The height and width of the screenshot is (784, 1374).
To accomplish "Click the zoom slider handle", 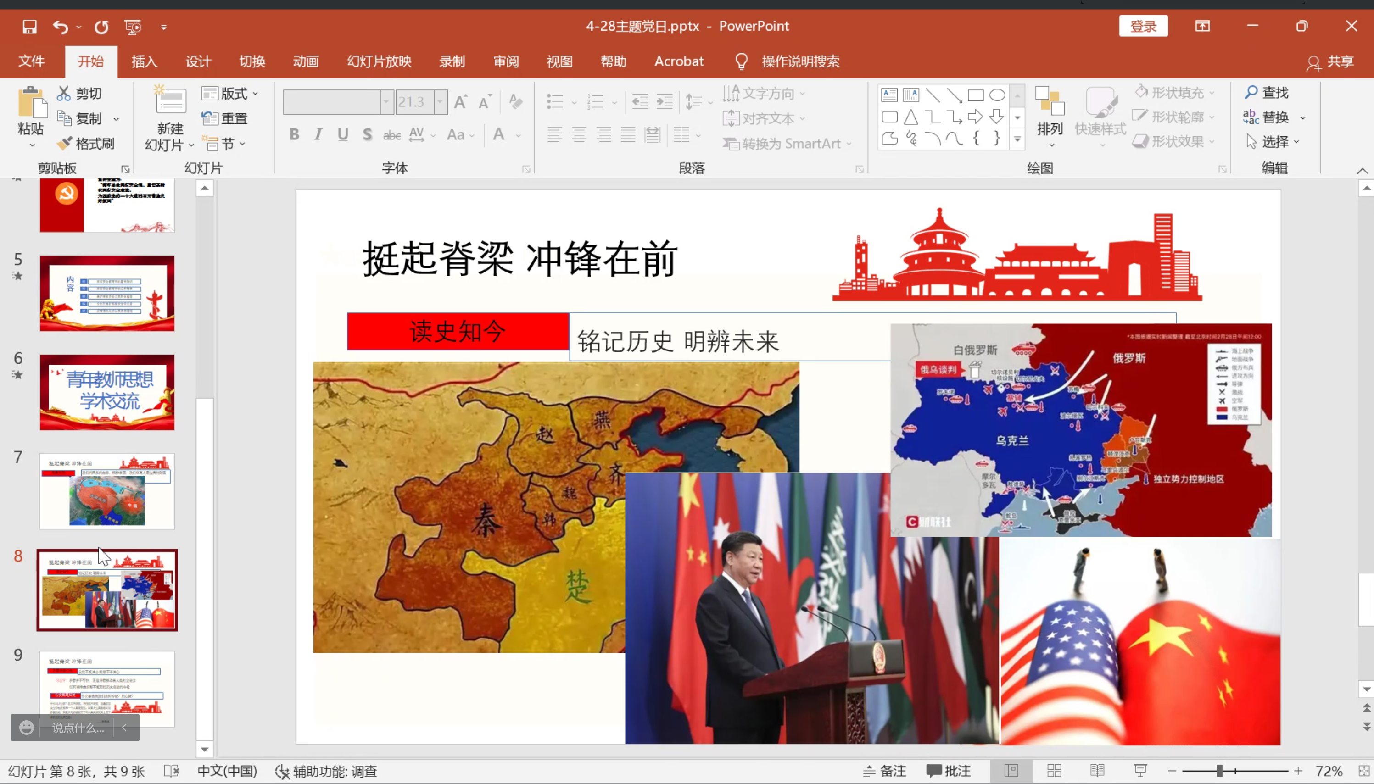I will pyautogui.click(x=1219, y=771).
